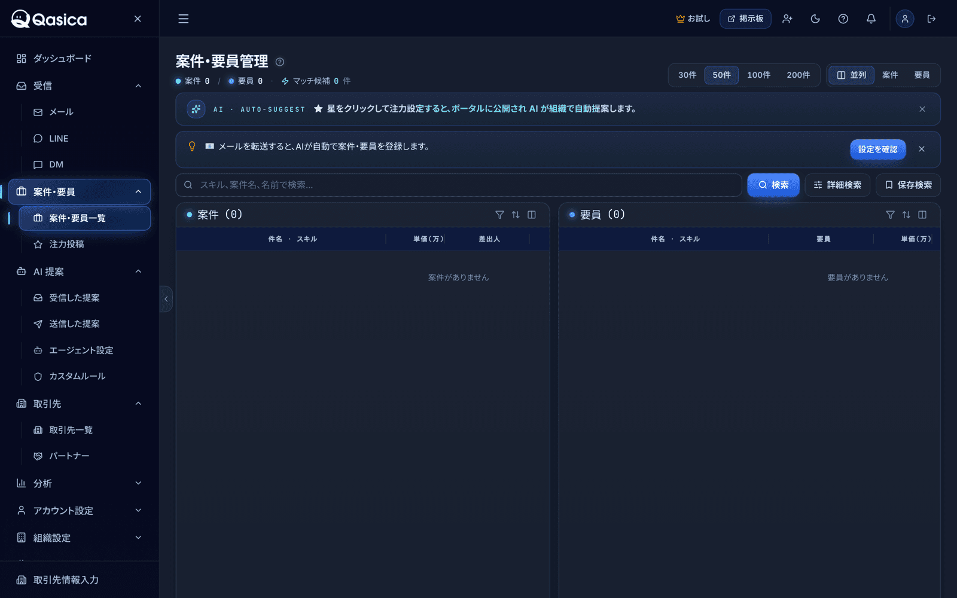Click the sidebar collapse chevron handle
957x598 pixels.
[x=166, y=299]
